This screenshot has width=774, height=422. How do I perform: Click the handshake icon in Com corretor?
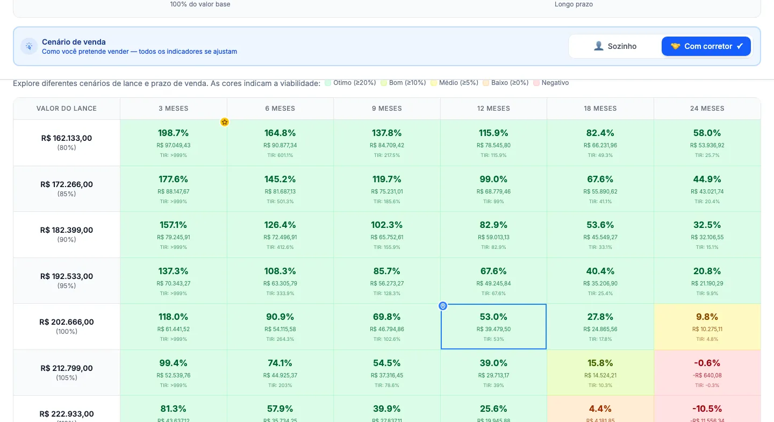click(x=675, y=46)
